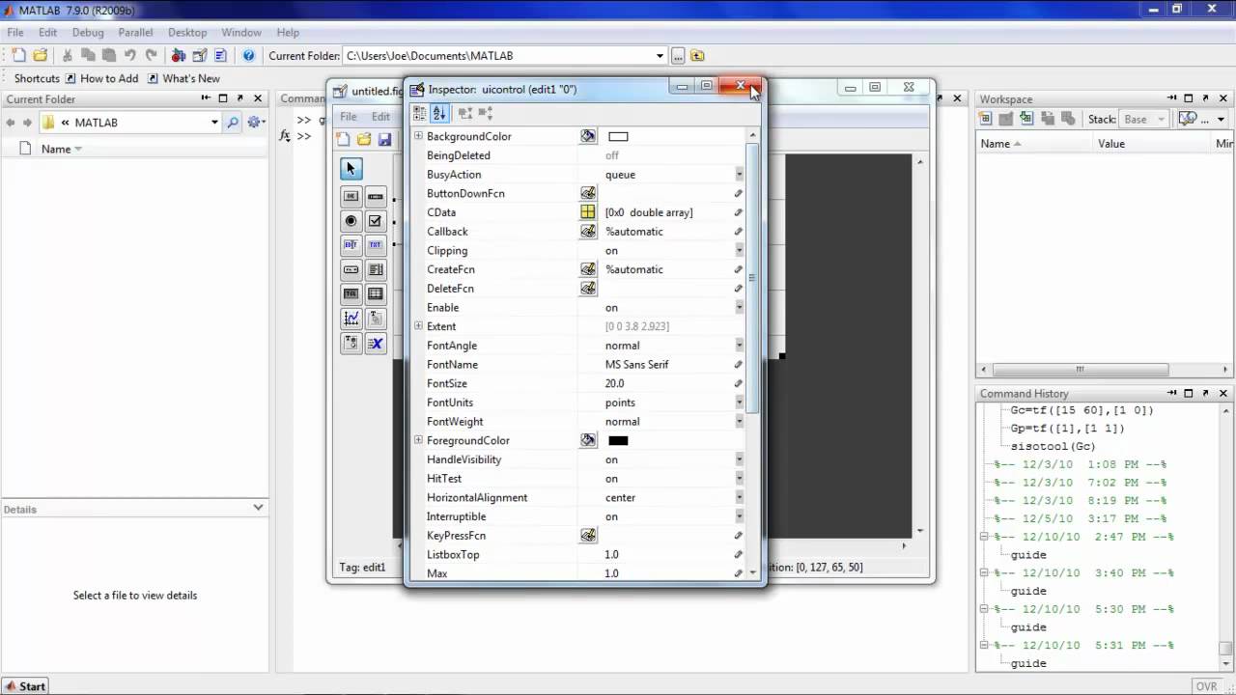Screen dimensions: 1236x695
Task: Open Enable value dropdown
Action: click(739, 308)
